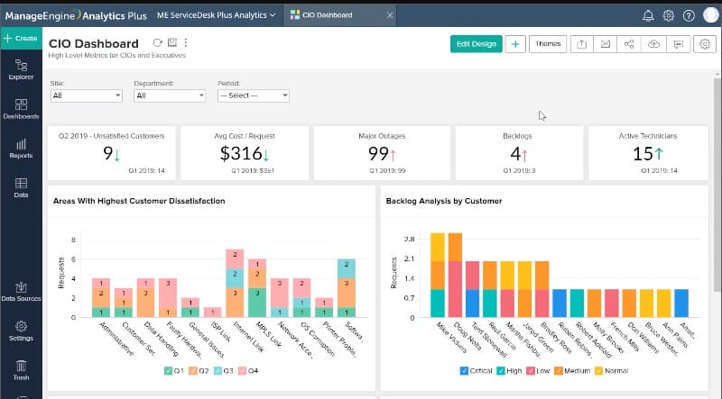Open the user profile avatar
This screenshot has height=399, width=722.
click(711, 15)
